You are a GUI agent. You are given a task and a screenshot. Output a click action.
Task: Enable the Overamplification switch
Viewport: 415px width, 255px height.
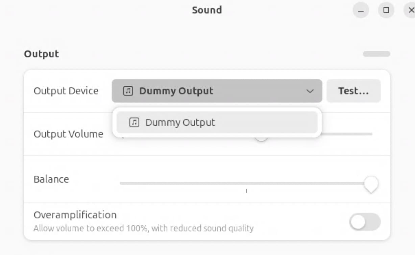coord(365,222)
